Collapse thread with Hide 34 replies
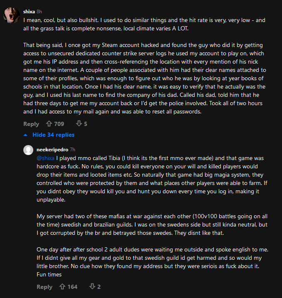Viewport: 282px width, 298px height. pos(53,135)
